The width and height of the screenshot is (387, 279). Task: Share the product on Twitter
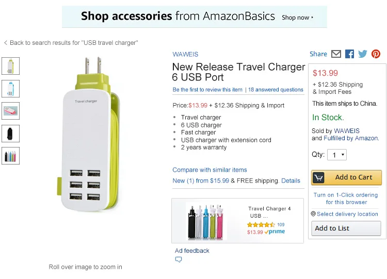click(363, 54)
